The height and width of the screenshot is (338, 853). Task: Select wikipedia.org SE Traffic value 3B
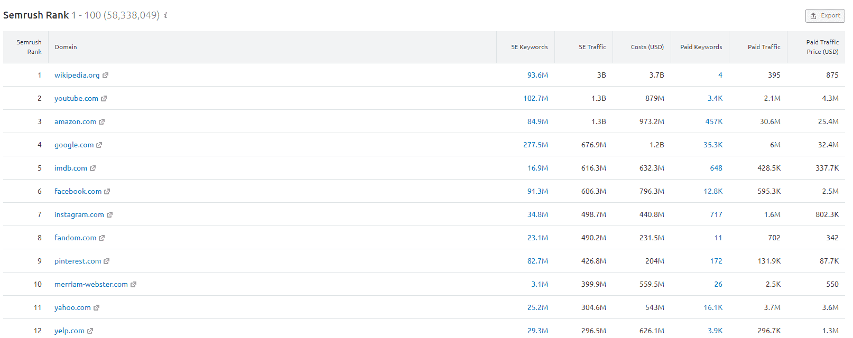601,75
